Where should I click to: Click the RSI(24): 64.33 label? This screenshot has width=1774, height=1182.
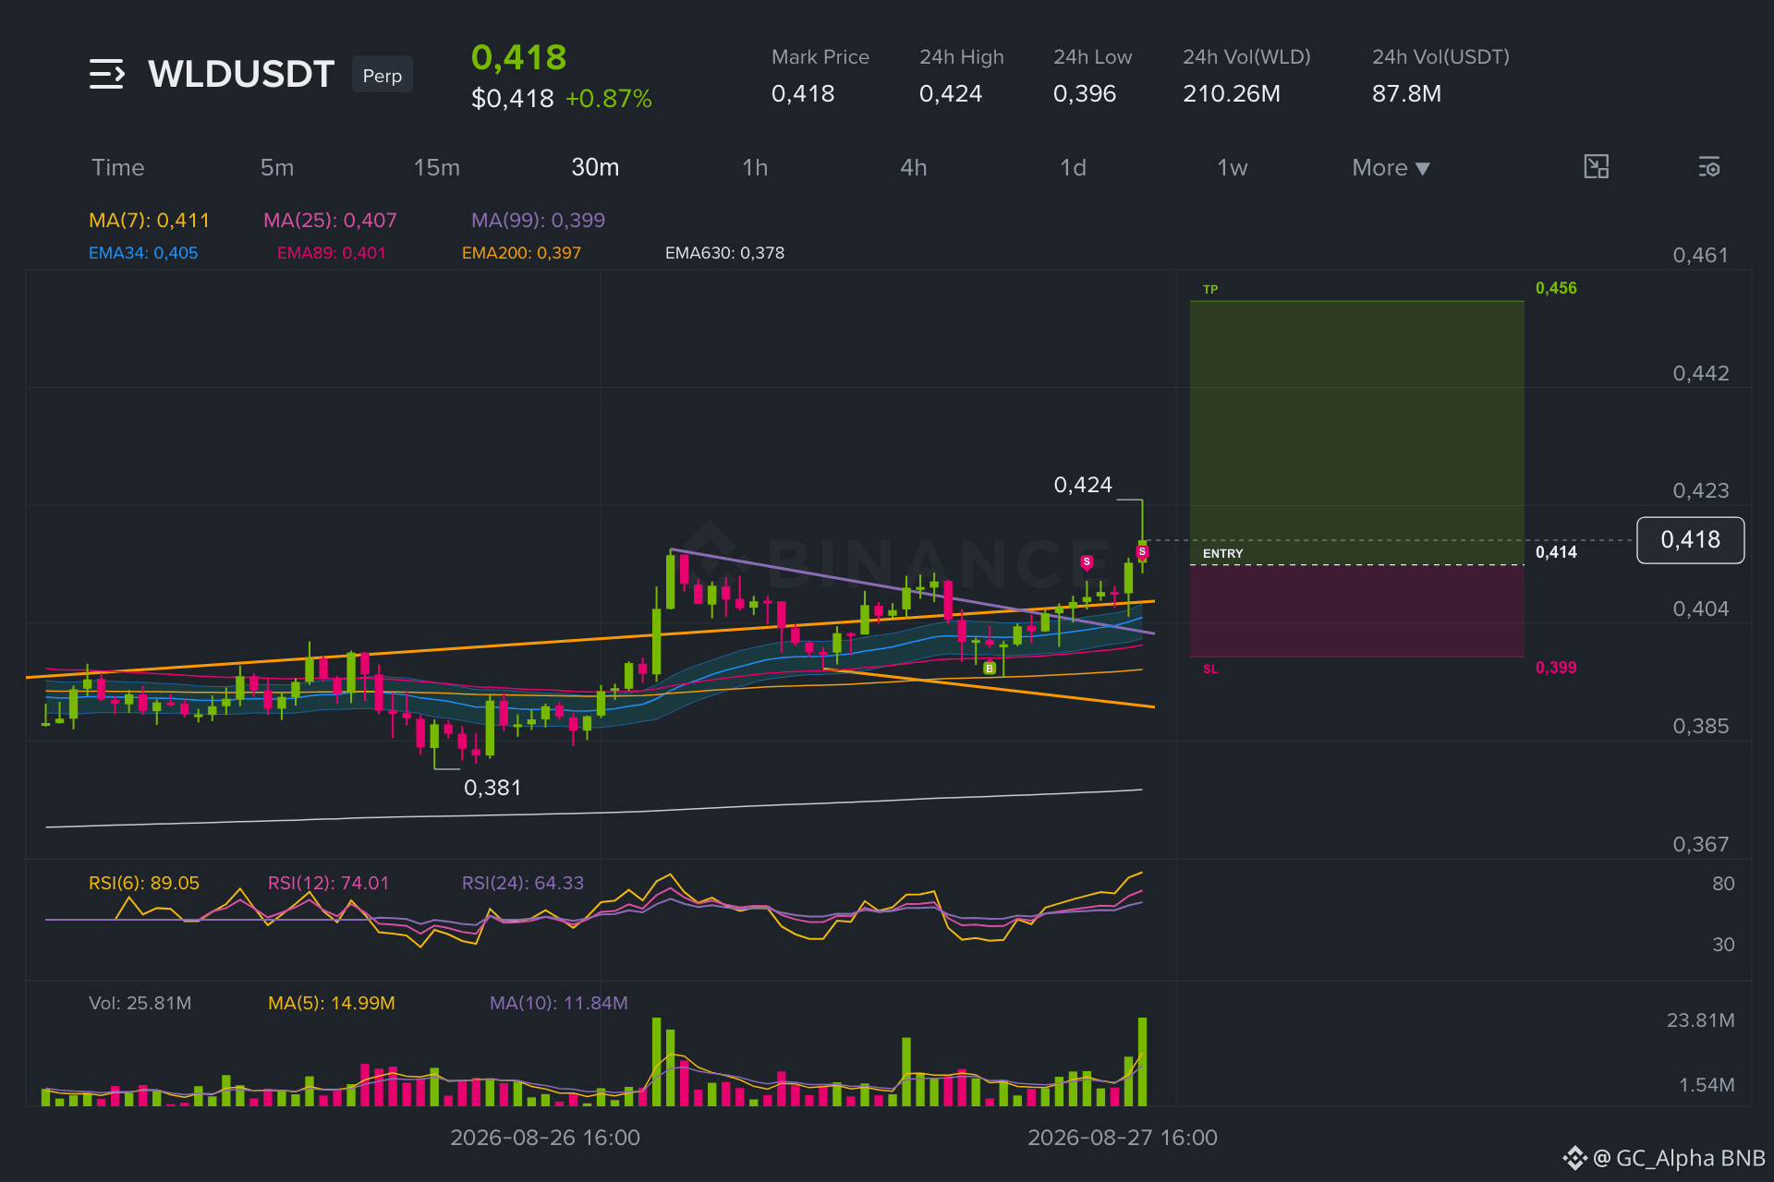click(x=523, y=883)
